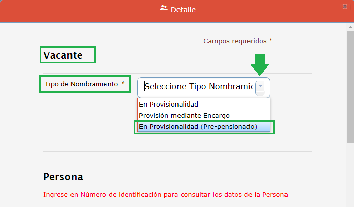Click the Tipo de Nombramiento label
This screenshot has width=356, height=207.
point(82,84)
